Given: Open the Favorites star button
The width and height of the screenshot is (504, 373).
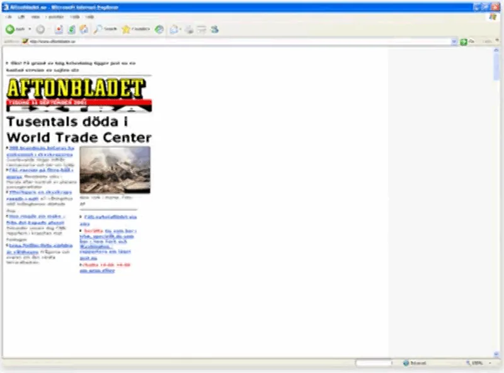Looking at the screenshot, I should pos(136,29).
